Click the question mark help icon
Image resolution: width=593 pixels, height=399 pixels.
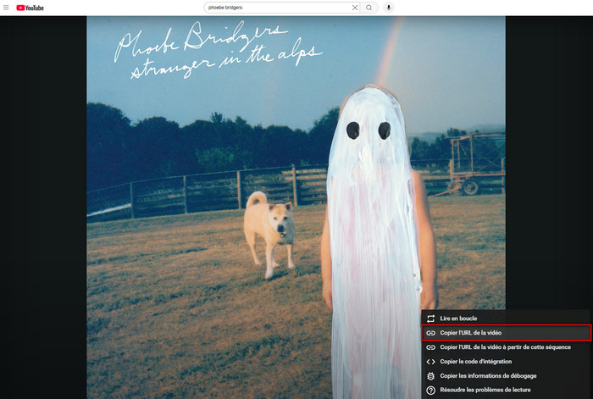tap(430, 391)
